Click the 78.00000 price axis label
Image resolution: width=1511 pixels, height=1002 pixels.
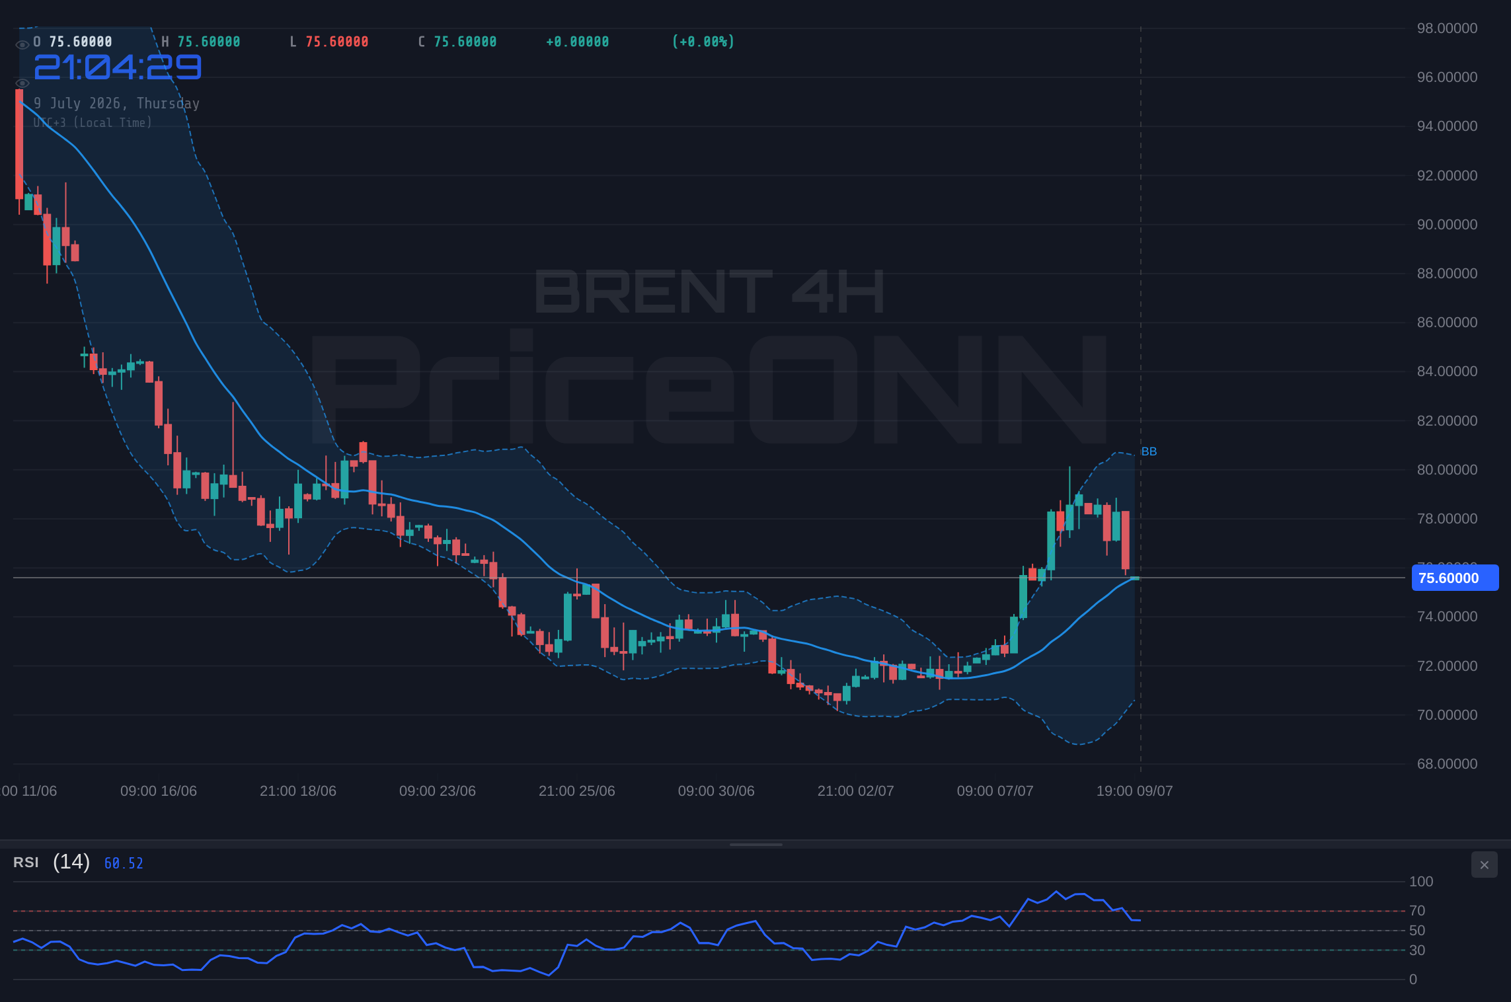pyautogui.click(x=1447, y=519)
